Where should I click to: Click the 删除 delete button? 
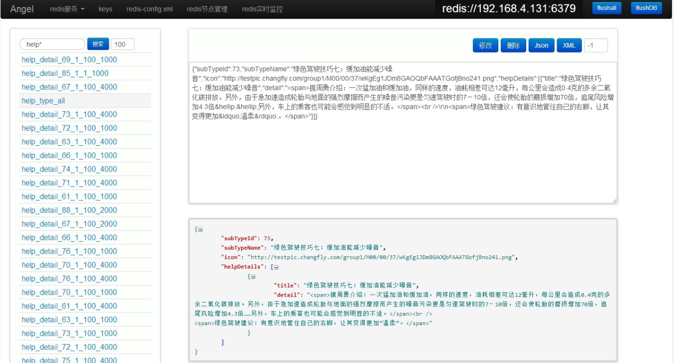513,45
